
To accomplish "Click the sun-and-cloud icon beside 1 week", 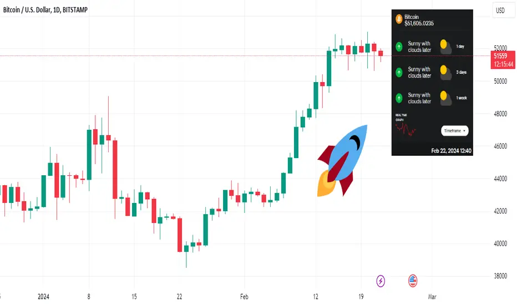I will [x=446, y=98].
